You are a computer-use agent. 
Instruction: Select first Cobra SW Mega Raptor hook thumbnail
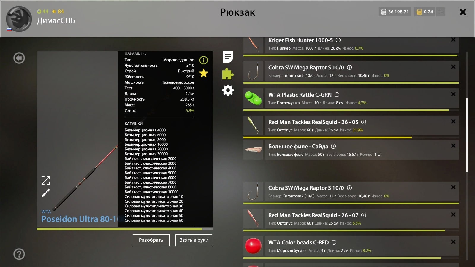[x=253, y=71]
